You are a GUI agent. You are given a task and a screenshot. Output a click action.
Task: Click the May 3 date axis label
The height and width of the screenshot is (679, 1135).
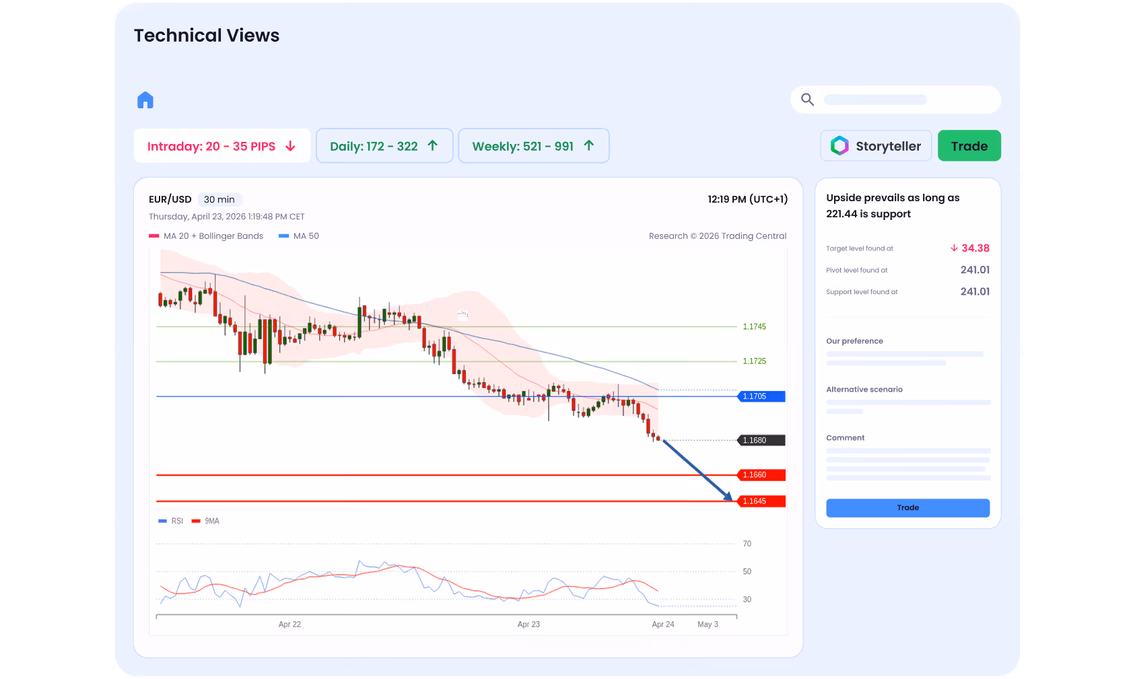point(708,624)
